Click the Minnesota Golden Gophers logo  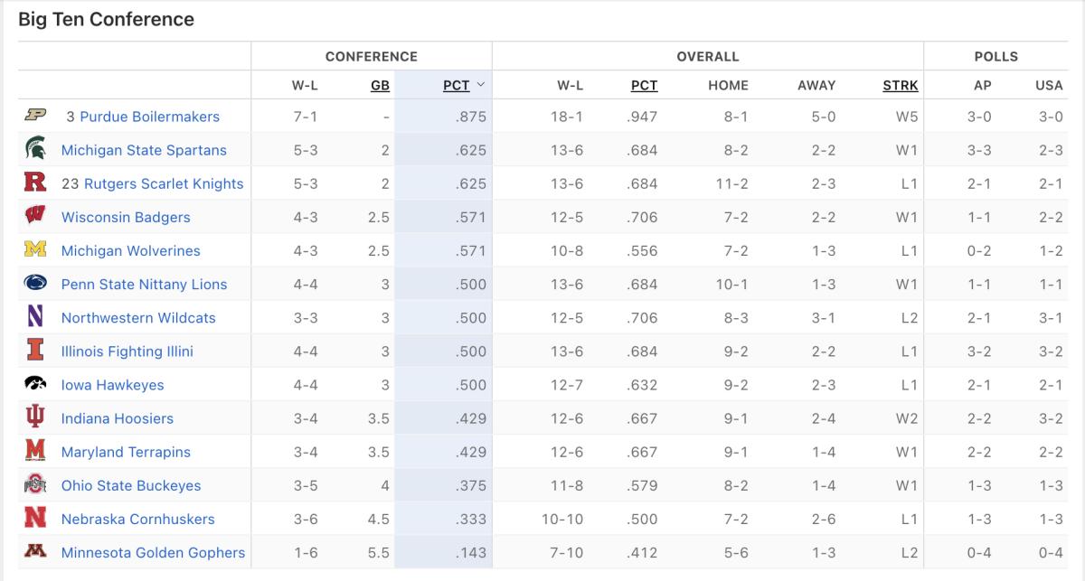35,551
